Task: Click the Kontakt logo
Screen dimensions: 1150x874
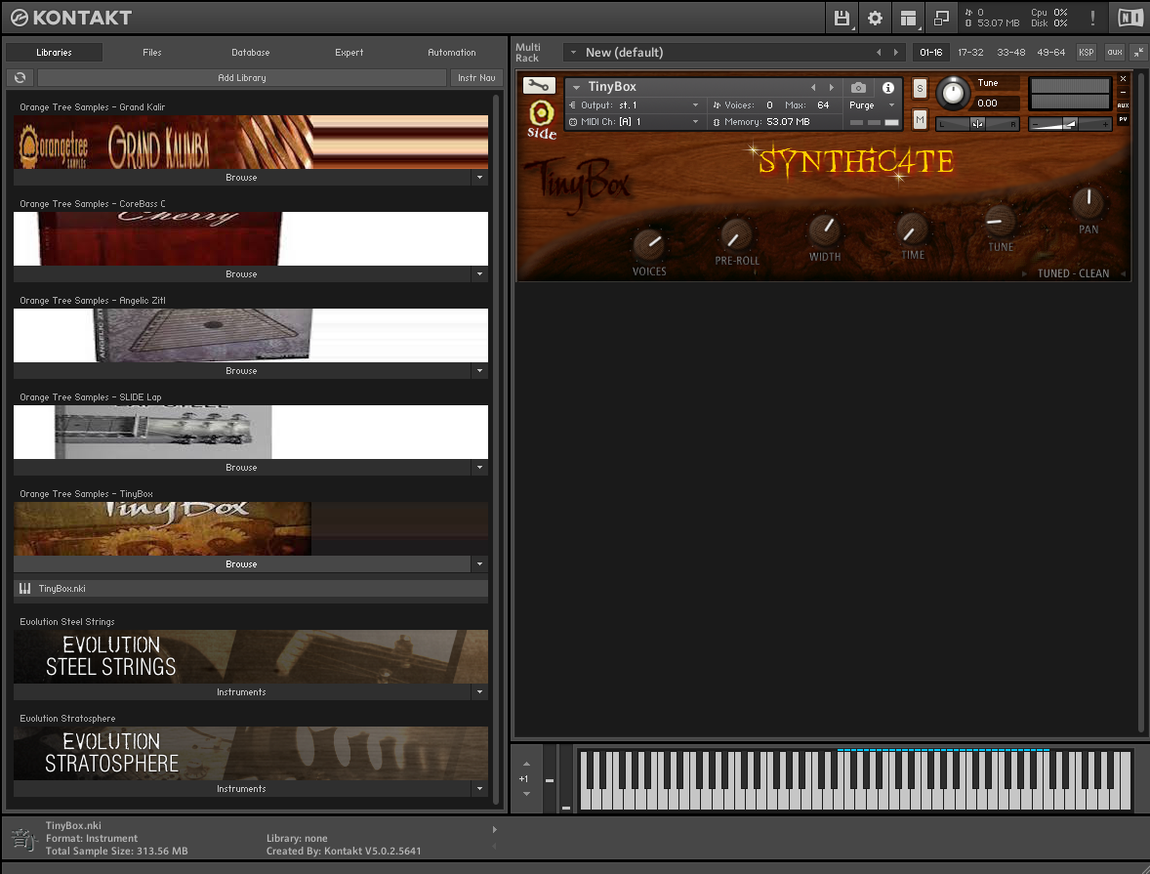Action: click(71, 18)
